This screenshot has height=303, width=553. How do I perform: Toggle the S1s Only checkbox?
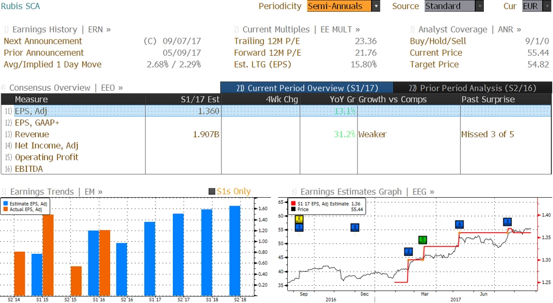212,192
